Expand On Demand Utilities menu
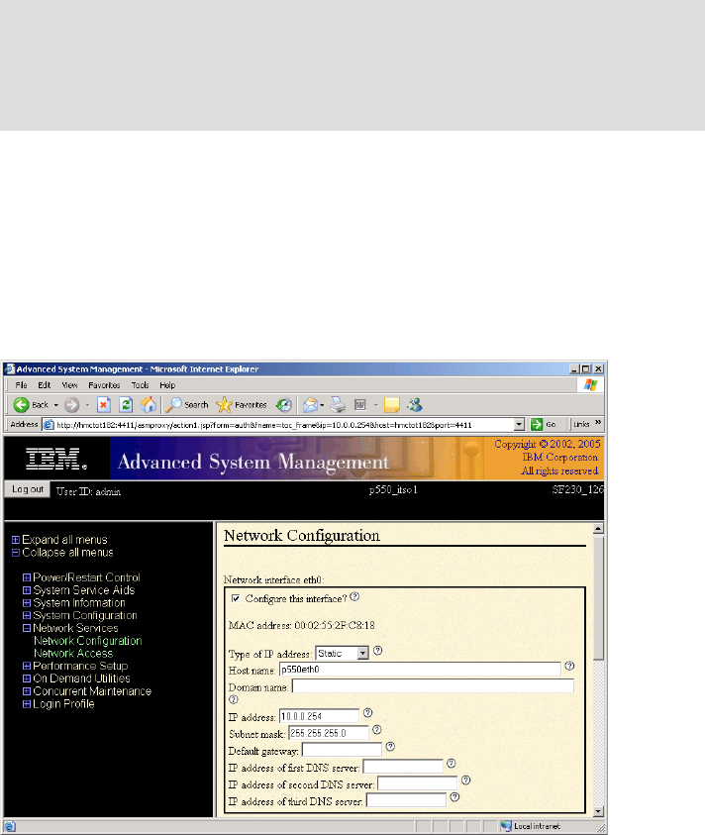705x835 pixels. (x=27, y=678)
